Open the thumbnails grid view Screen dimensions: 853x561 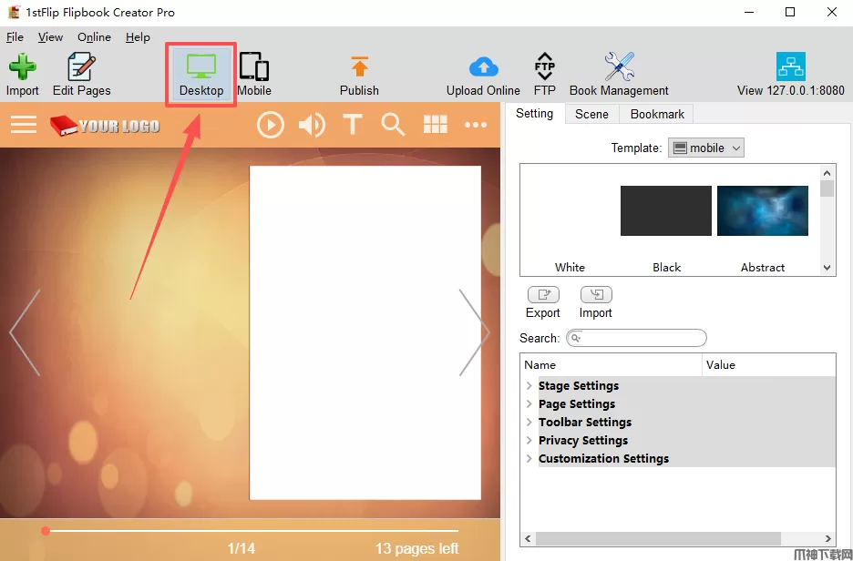point(436,125)
